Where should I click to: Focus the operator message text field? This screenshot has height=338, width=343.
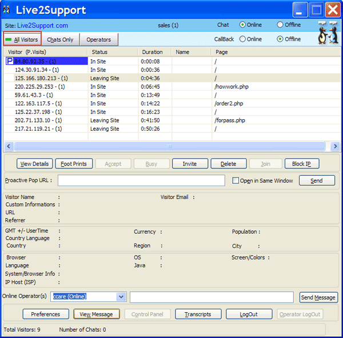[212, 297]
